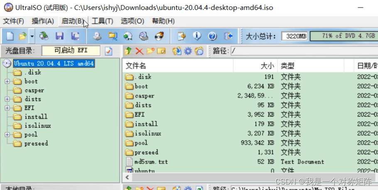This screenshot has width=378, height=190.
Task: Click the blue Info icon
Action: tap(197, 36)
